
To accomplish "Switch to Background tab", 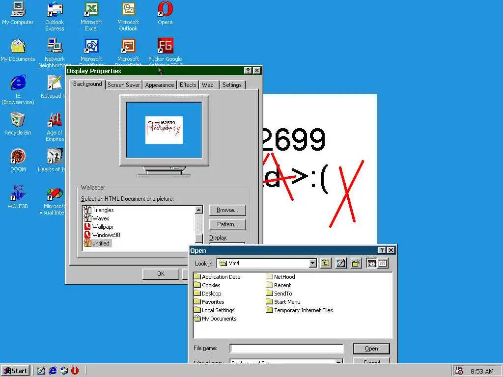I will [x=87, y=84].
